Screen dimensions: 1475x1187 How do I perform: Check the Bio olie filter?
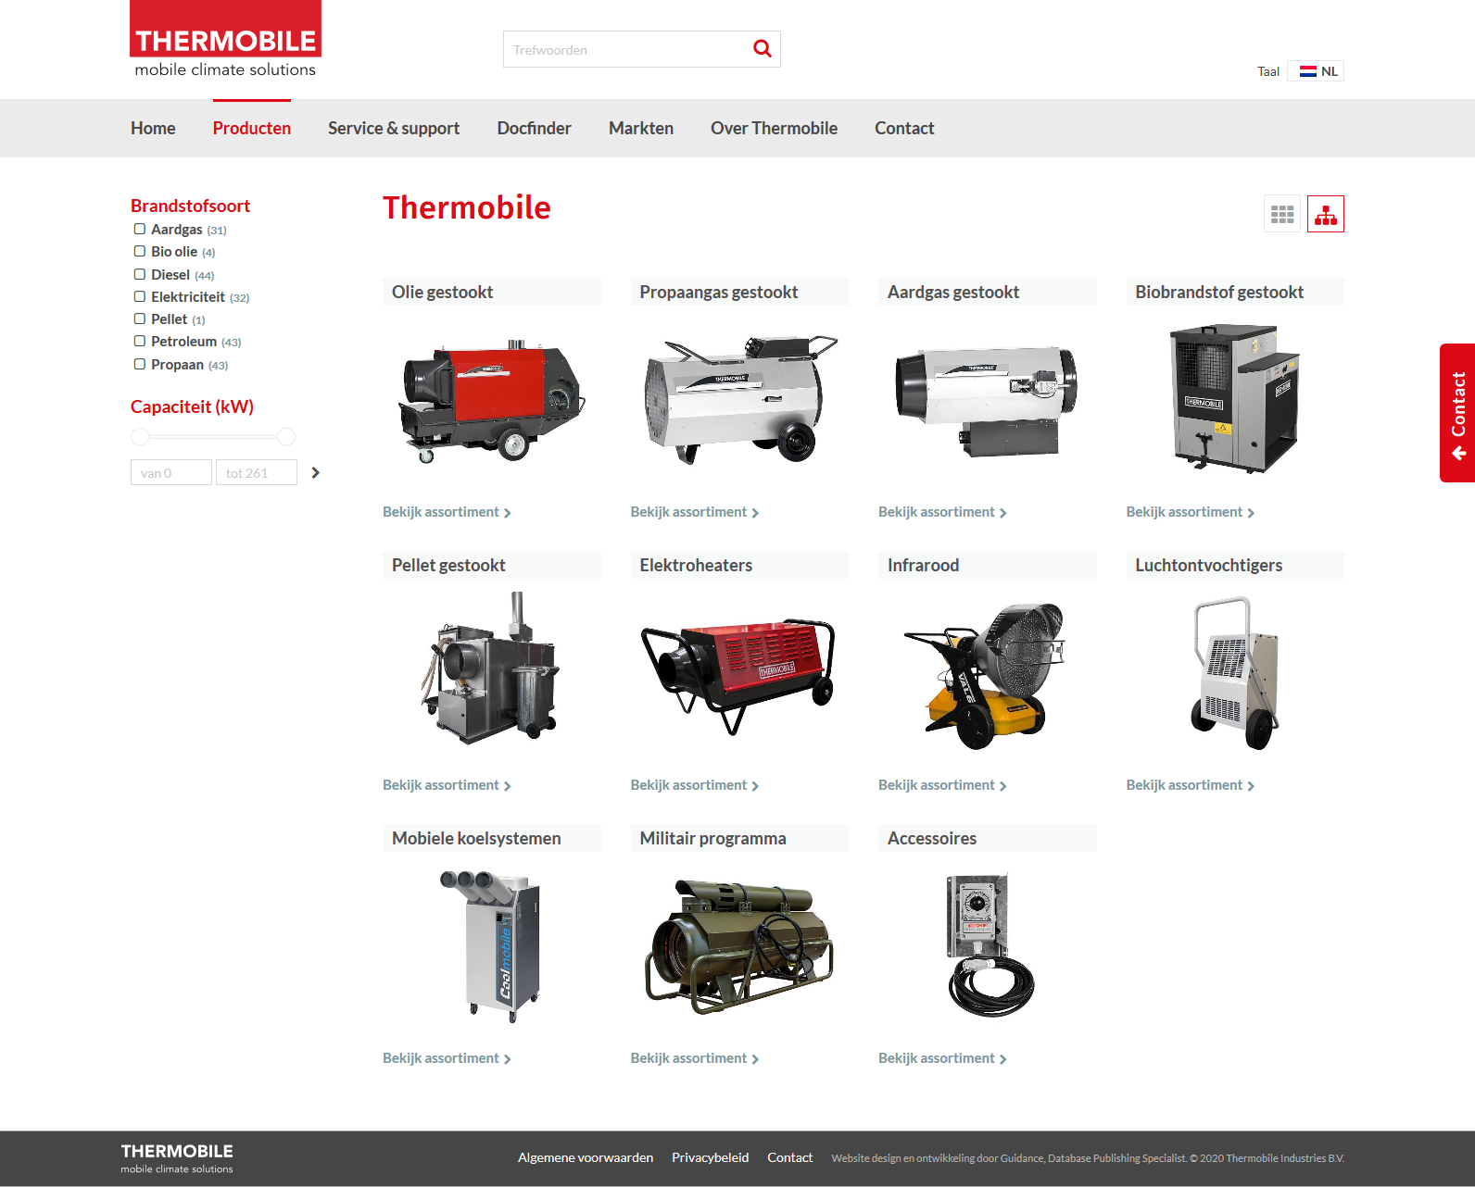(x=139, y=251)
